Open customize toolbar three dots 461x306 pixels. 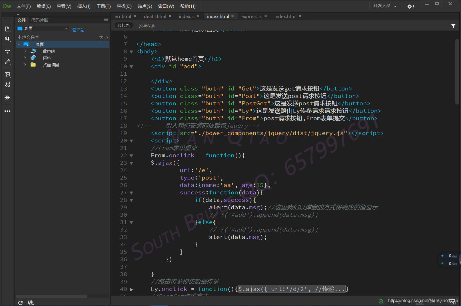(x=7, y=111)
